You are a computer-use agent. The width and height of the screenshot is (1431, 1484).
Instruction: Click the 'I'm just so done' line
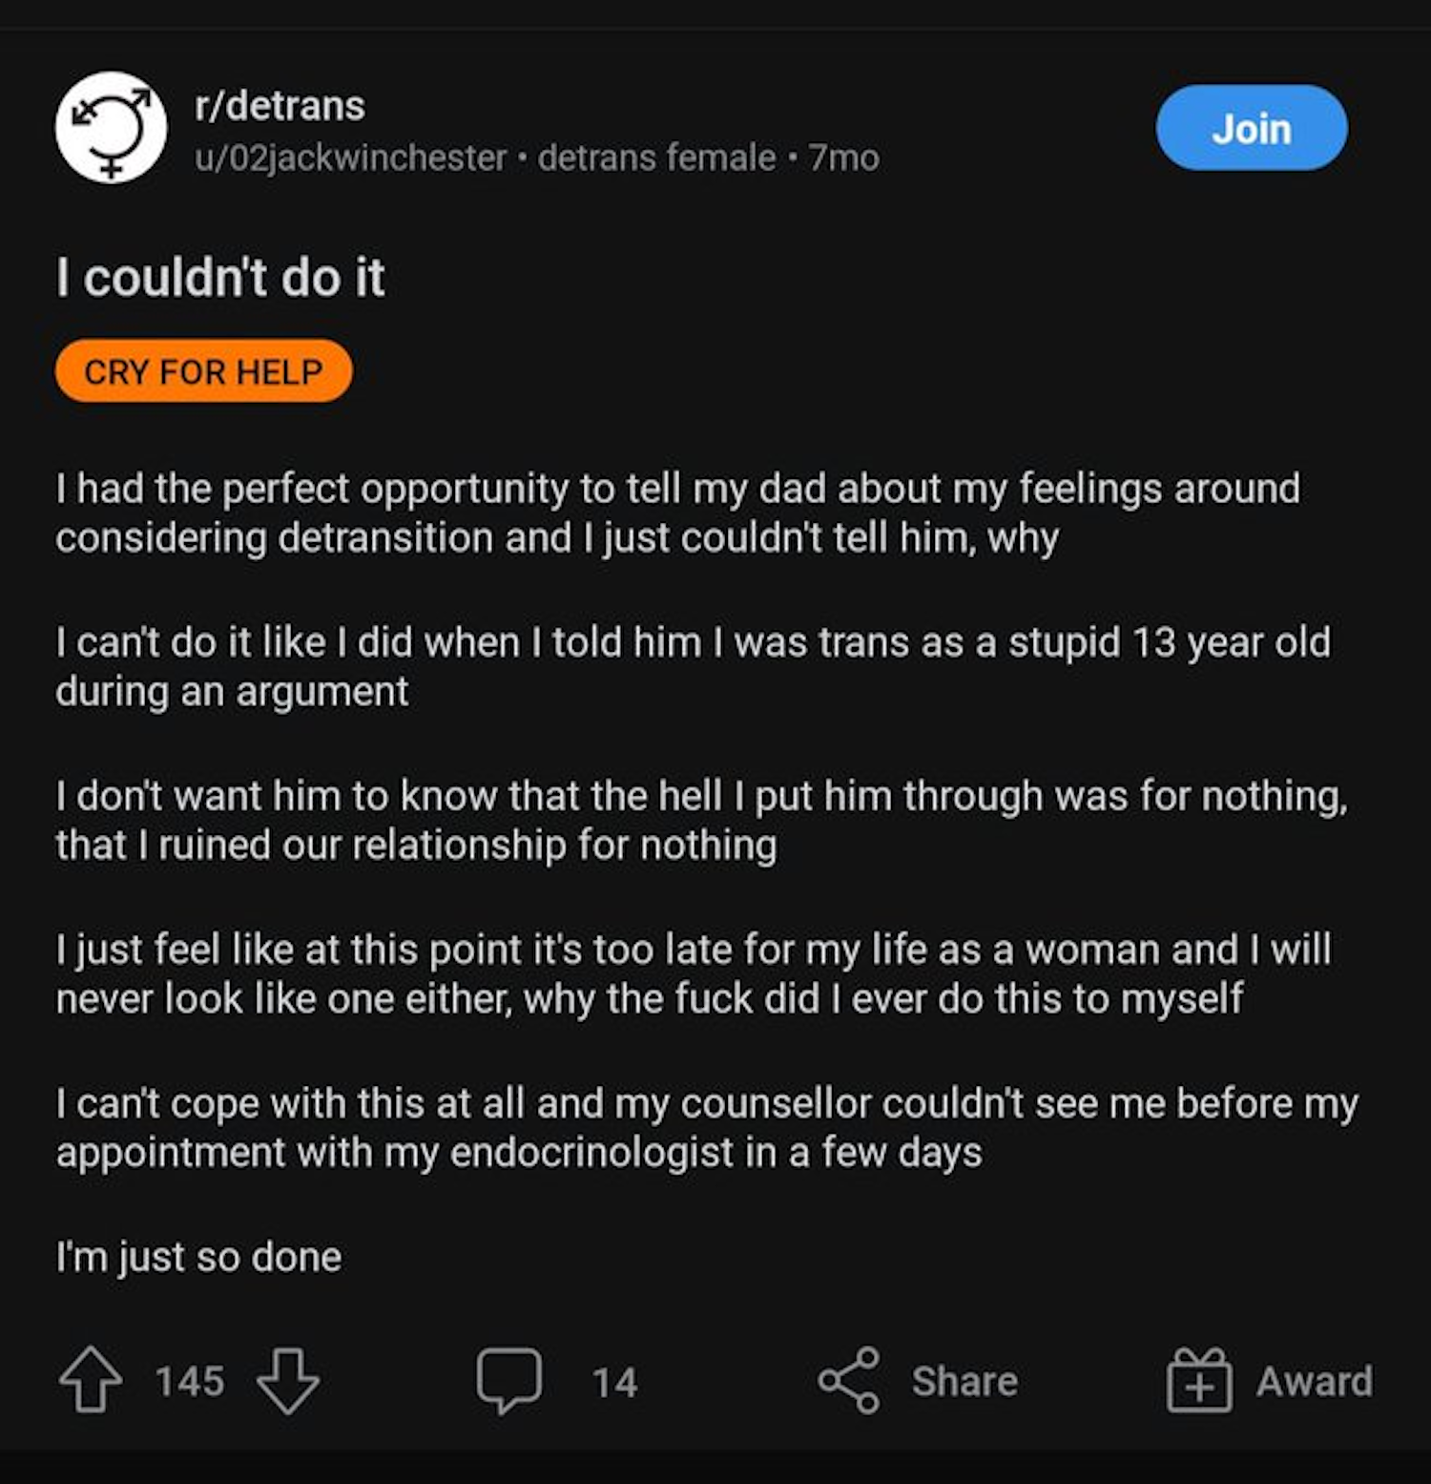click(x=198, y=1257)
